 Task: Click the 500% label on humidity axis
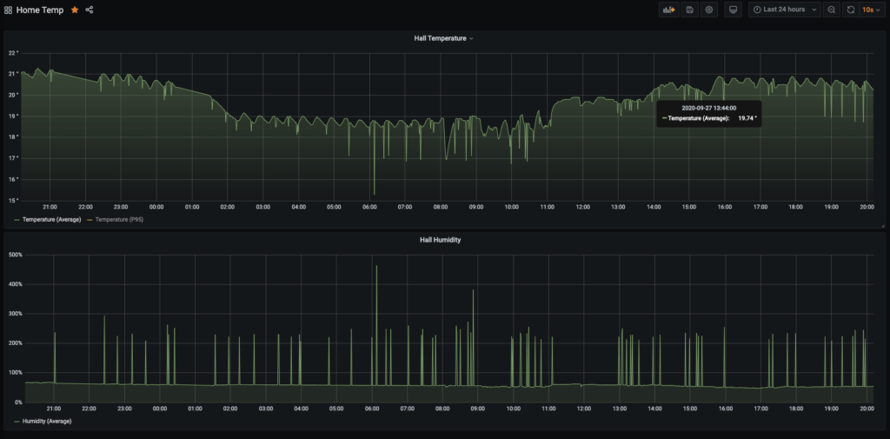coord(15,255)
